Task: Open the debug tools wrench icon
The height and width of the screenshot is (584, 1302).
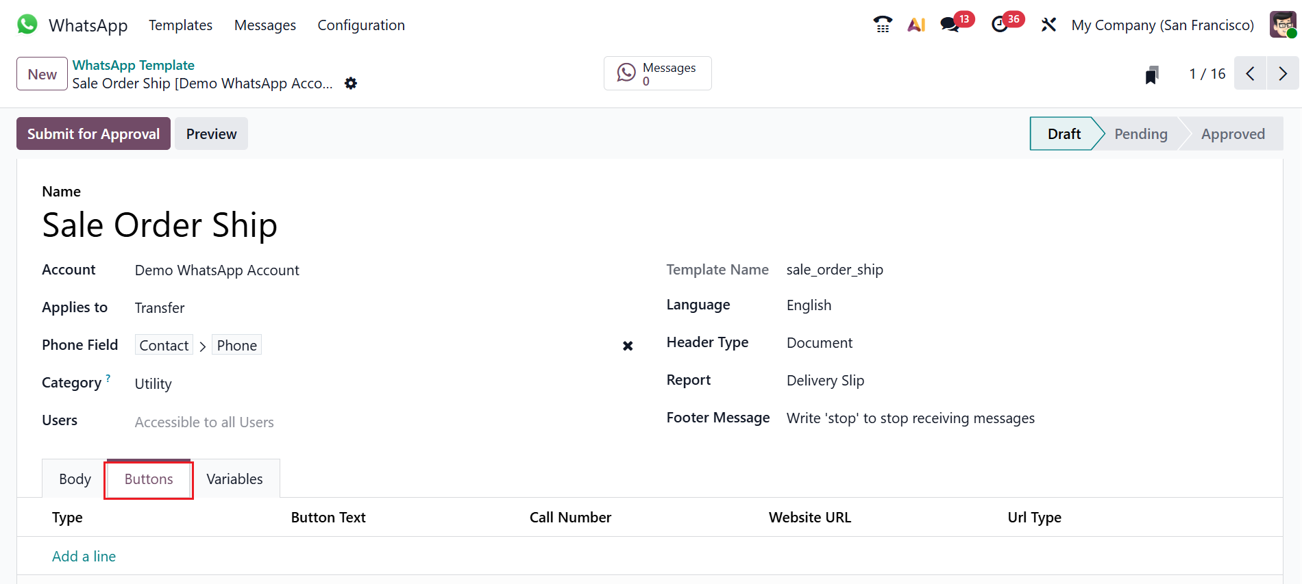Action: (x=1048, y=25)
